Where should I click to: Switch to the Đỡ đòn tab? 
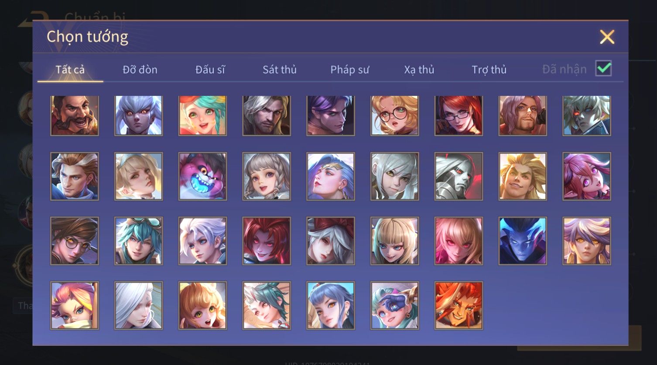coord(140,69)
